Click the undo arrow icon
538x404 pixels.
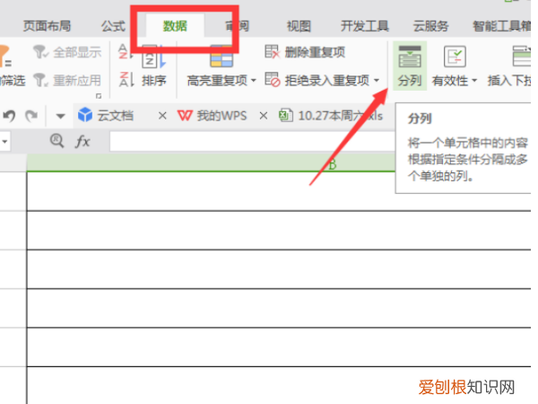(x=9, y=116)
